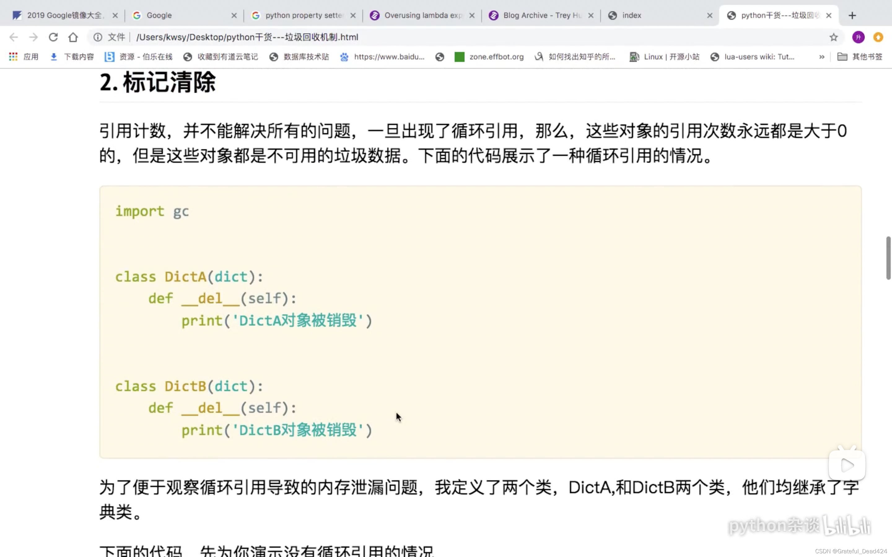This screenshot has height=557, width=892.
Task: Click the page vertical scrollbar thumb
Action: pyautogui.click(x=888, y=258)
